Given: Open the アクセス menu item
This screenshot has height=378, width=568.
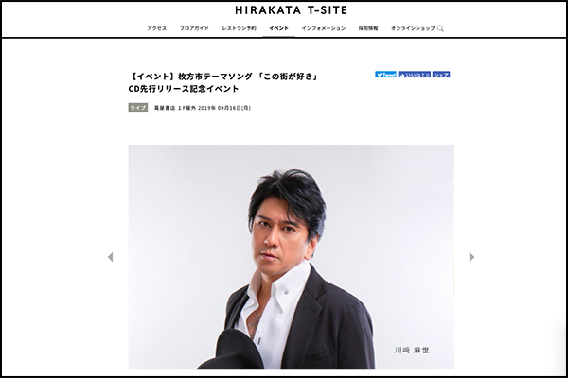Looking at the screenshot, I should (x=157, y=28).
